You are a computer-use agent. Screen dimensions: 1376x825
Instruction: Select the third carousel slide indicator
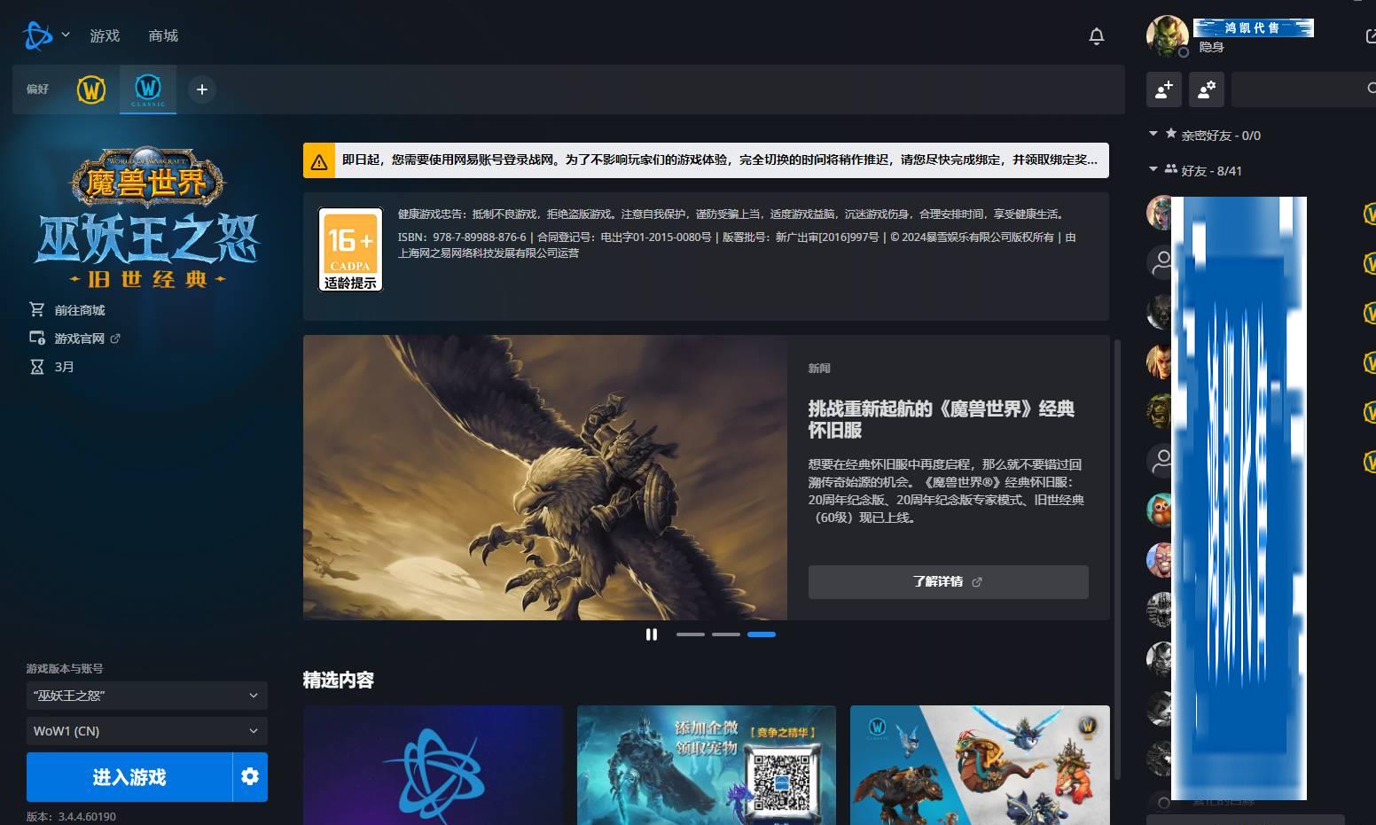pyautogui.click(x=762, y=634)
